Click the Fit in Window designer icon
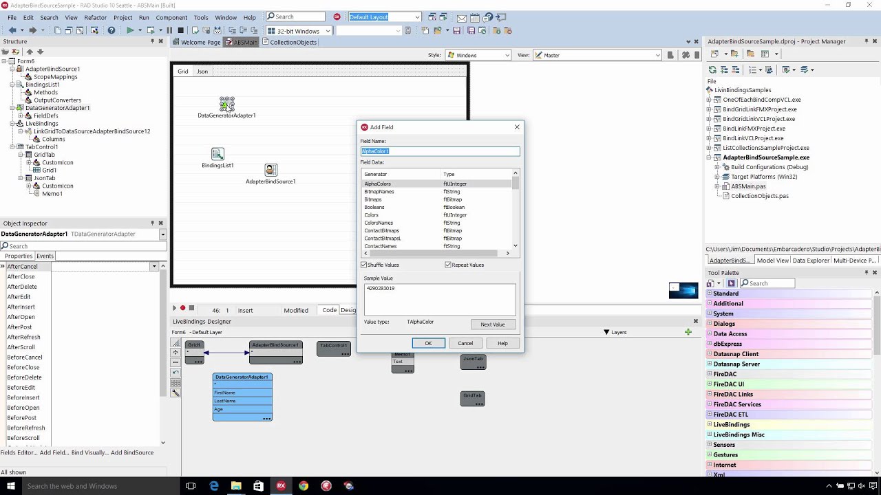Screen dimensions: 881x495 click(176, 343)
